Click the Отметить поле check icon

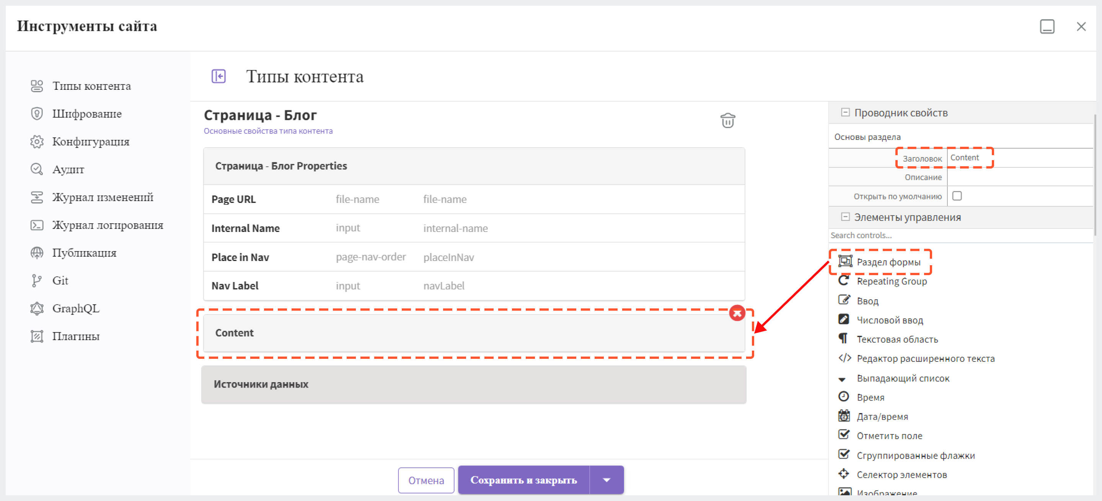pos(844,435)
